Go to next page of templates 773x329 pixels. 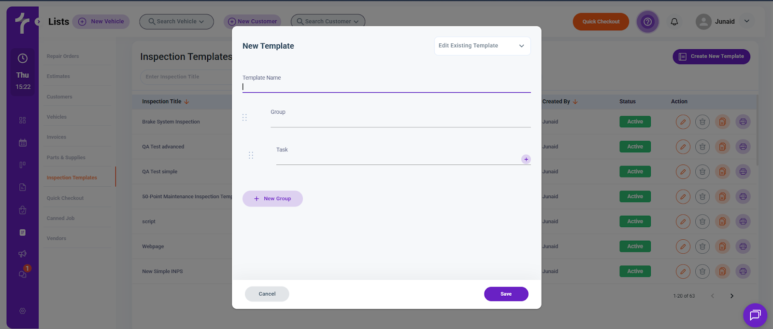click(x=731, y=296)
